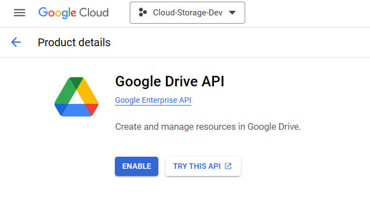Click the Google Cloud logo
This screenshot has height=204, width=370.
click(x=73, y=13)
